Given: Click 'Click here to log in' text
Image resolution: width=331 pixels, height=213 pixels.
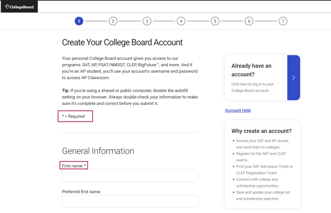Looking at the screenshot, I should [x=253, y=87].
